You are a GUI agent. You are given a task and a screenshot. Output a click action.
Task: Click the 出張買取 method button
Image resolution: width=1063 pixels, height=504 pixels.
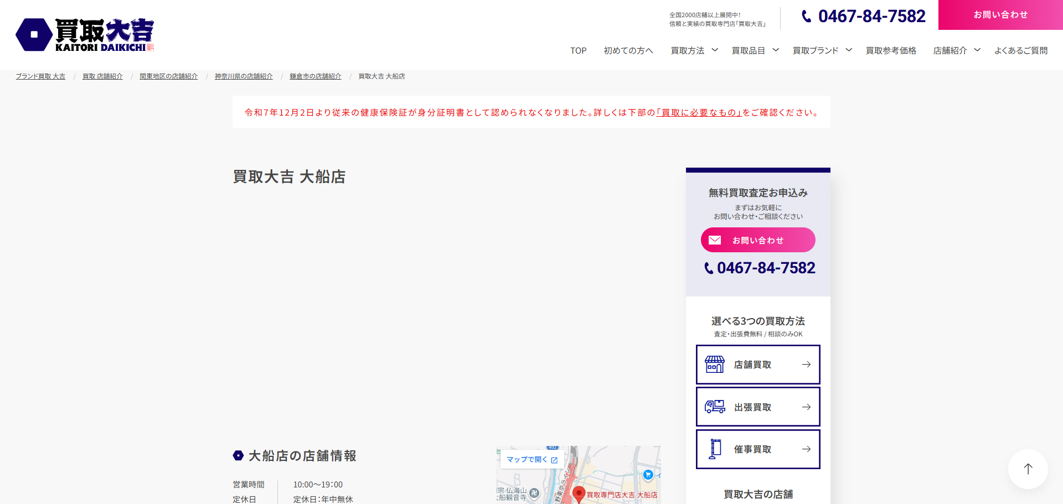[x=758, y=407]
